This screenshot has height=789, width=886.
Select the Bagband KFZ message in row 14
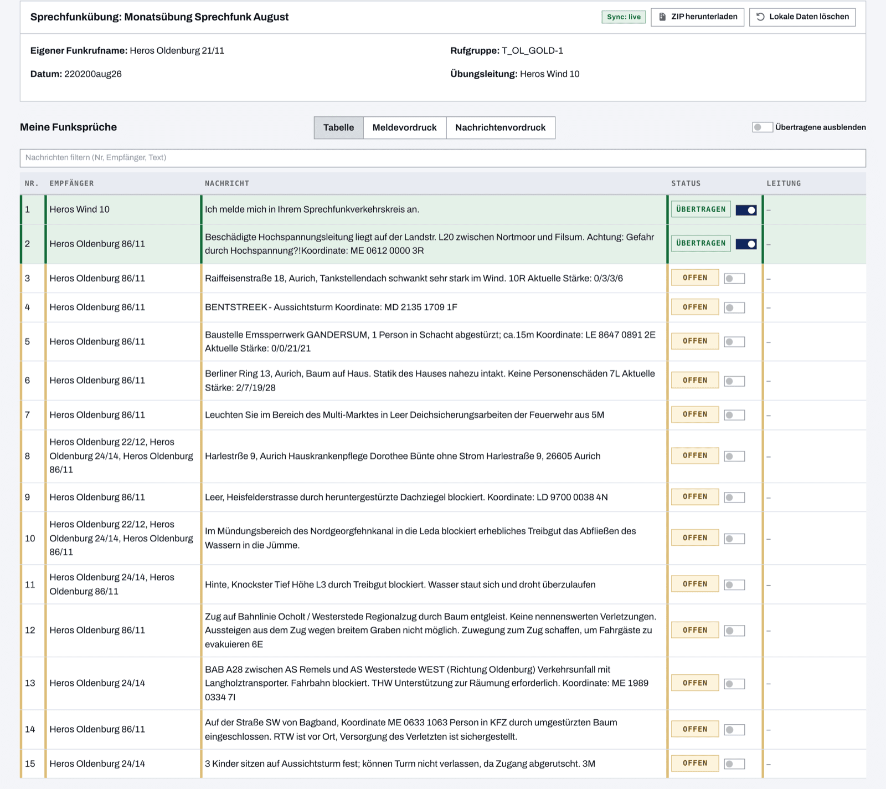point(411,730)
